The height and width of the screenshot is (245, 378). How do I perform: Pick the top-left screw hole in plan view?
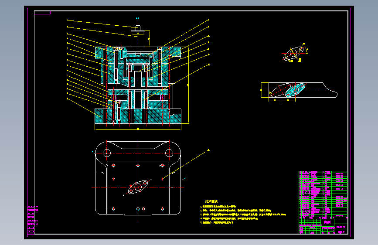pos(113,165)
